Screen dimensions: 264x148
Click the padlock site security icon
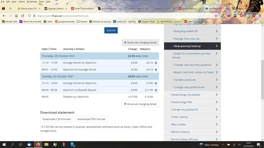coord(34,16)
